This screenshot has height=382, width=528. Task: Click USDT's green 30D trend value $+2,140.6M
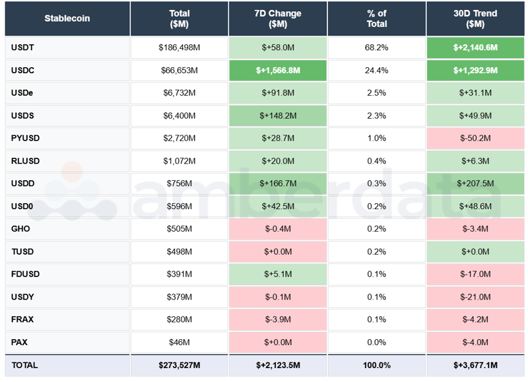pyautogui.click(x=477, y=48)
